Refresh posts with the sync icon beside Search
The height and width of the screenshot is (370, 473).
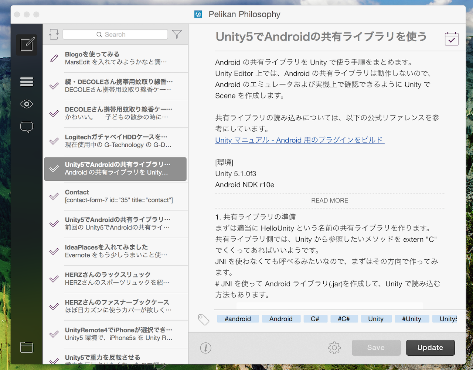(54, 34)
